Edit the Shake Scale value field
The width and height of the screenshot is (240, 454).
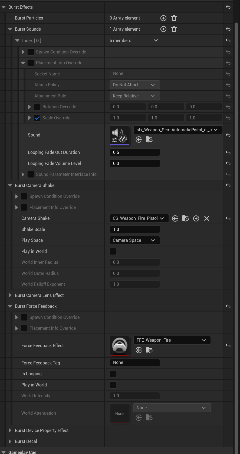tap(135, 229)
